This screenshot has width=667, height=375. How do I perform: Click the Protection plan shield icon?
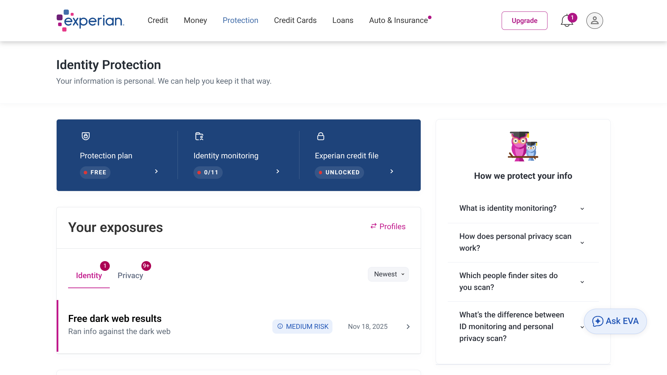pyautogui.click(x=85, y=136)
